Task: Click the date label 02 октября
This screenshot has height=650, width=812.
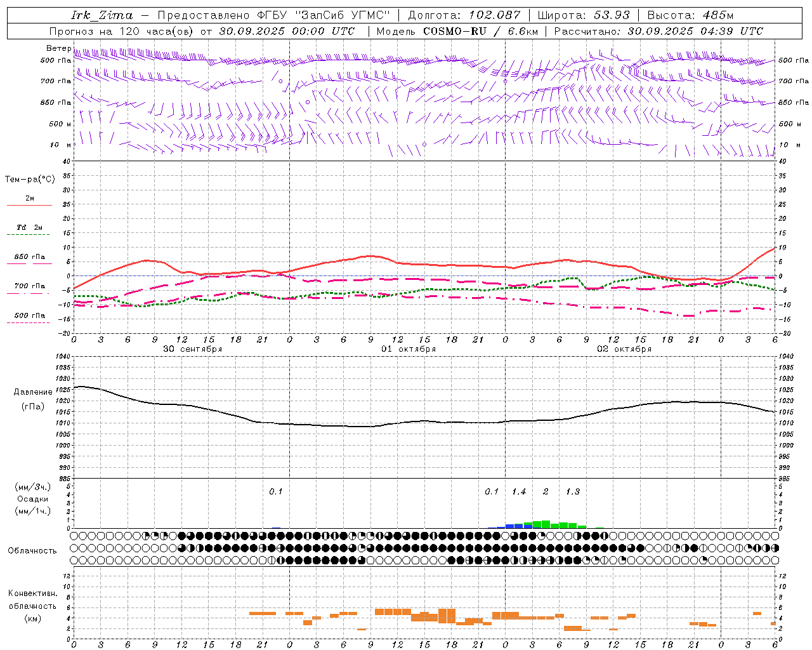Action: [624, 349]
